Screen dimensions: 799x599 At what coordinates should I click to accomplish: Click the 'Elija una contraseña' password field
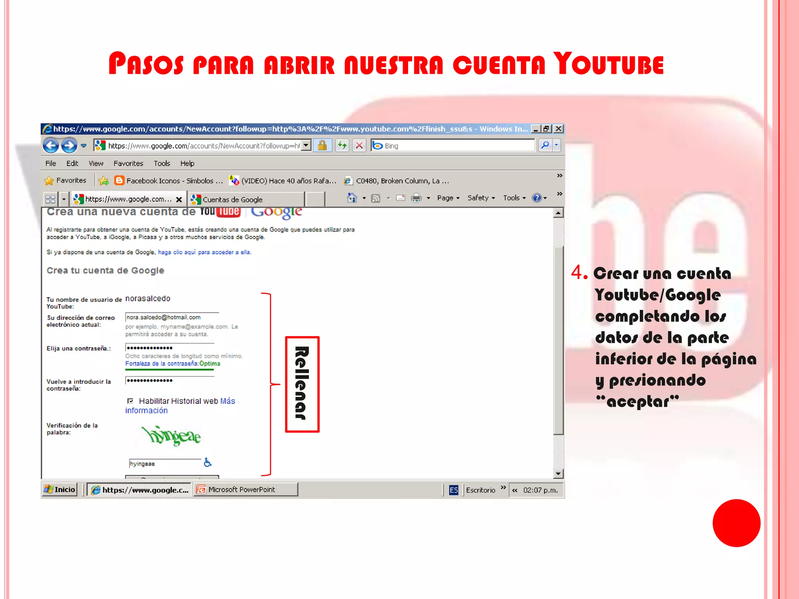point(170,347)
